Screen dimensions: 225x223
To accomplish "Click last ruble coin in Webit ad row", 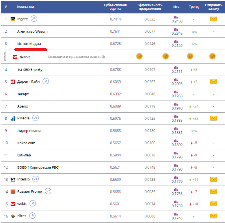I will point(212,56).
